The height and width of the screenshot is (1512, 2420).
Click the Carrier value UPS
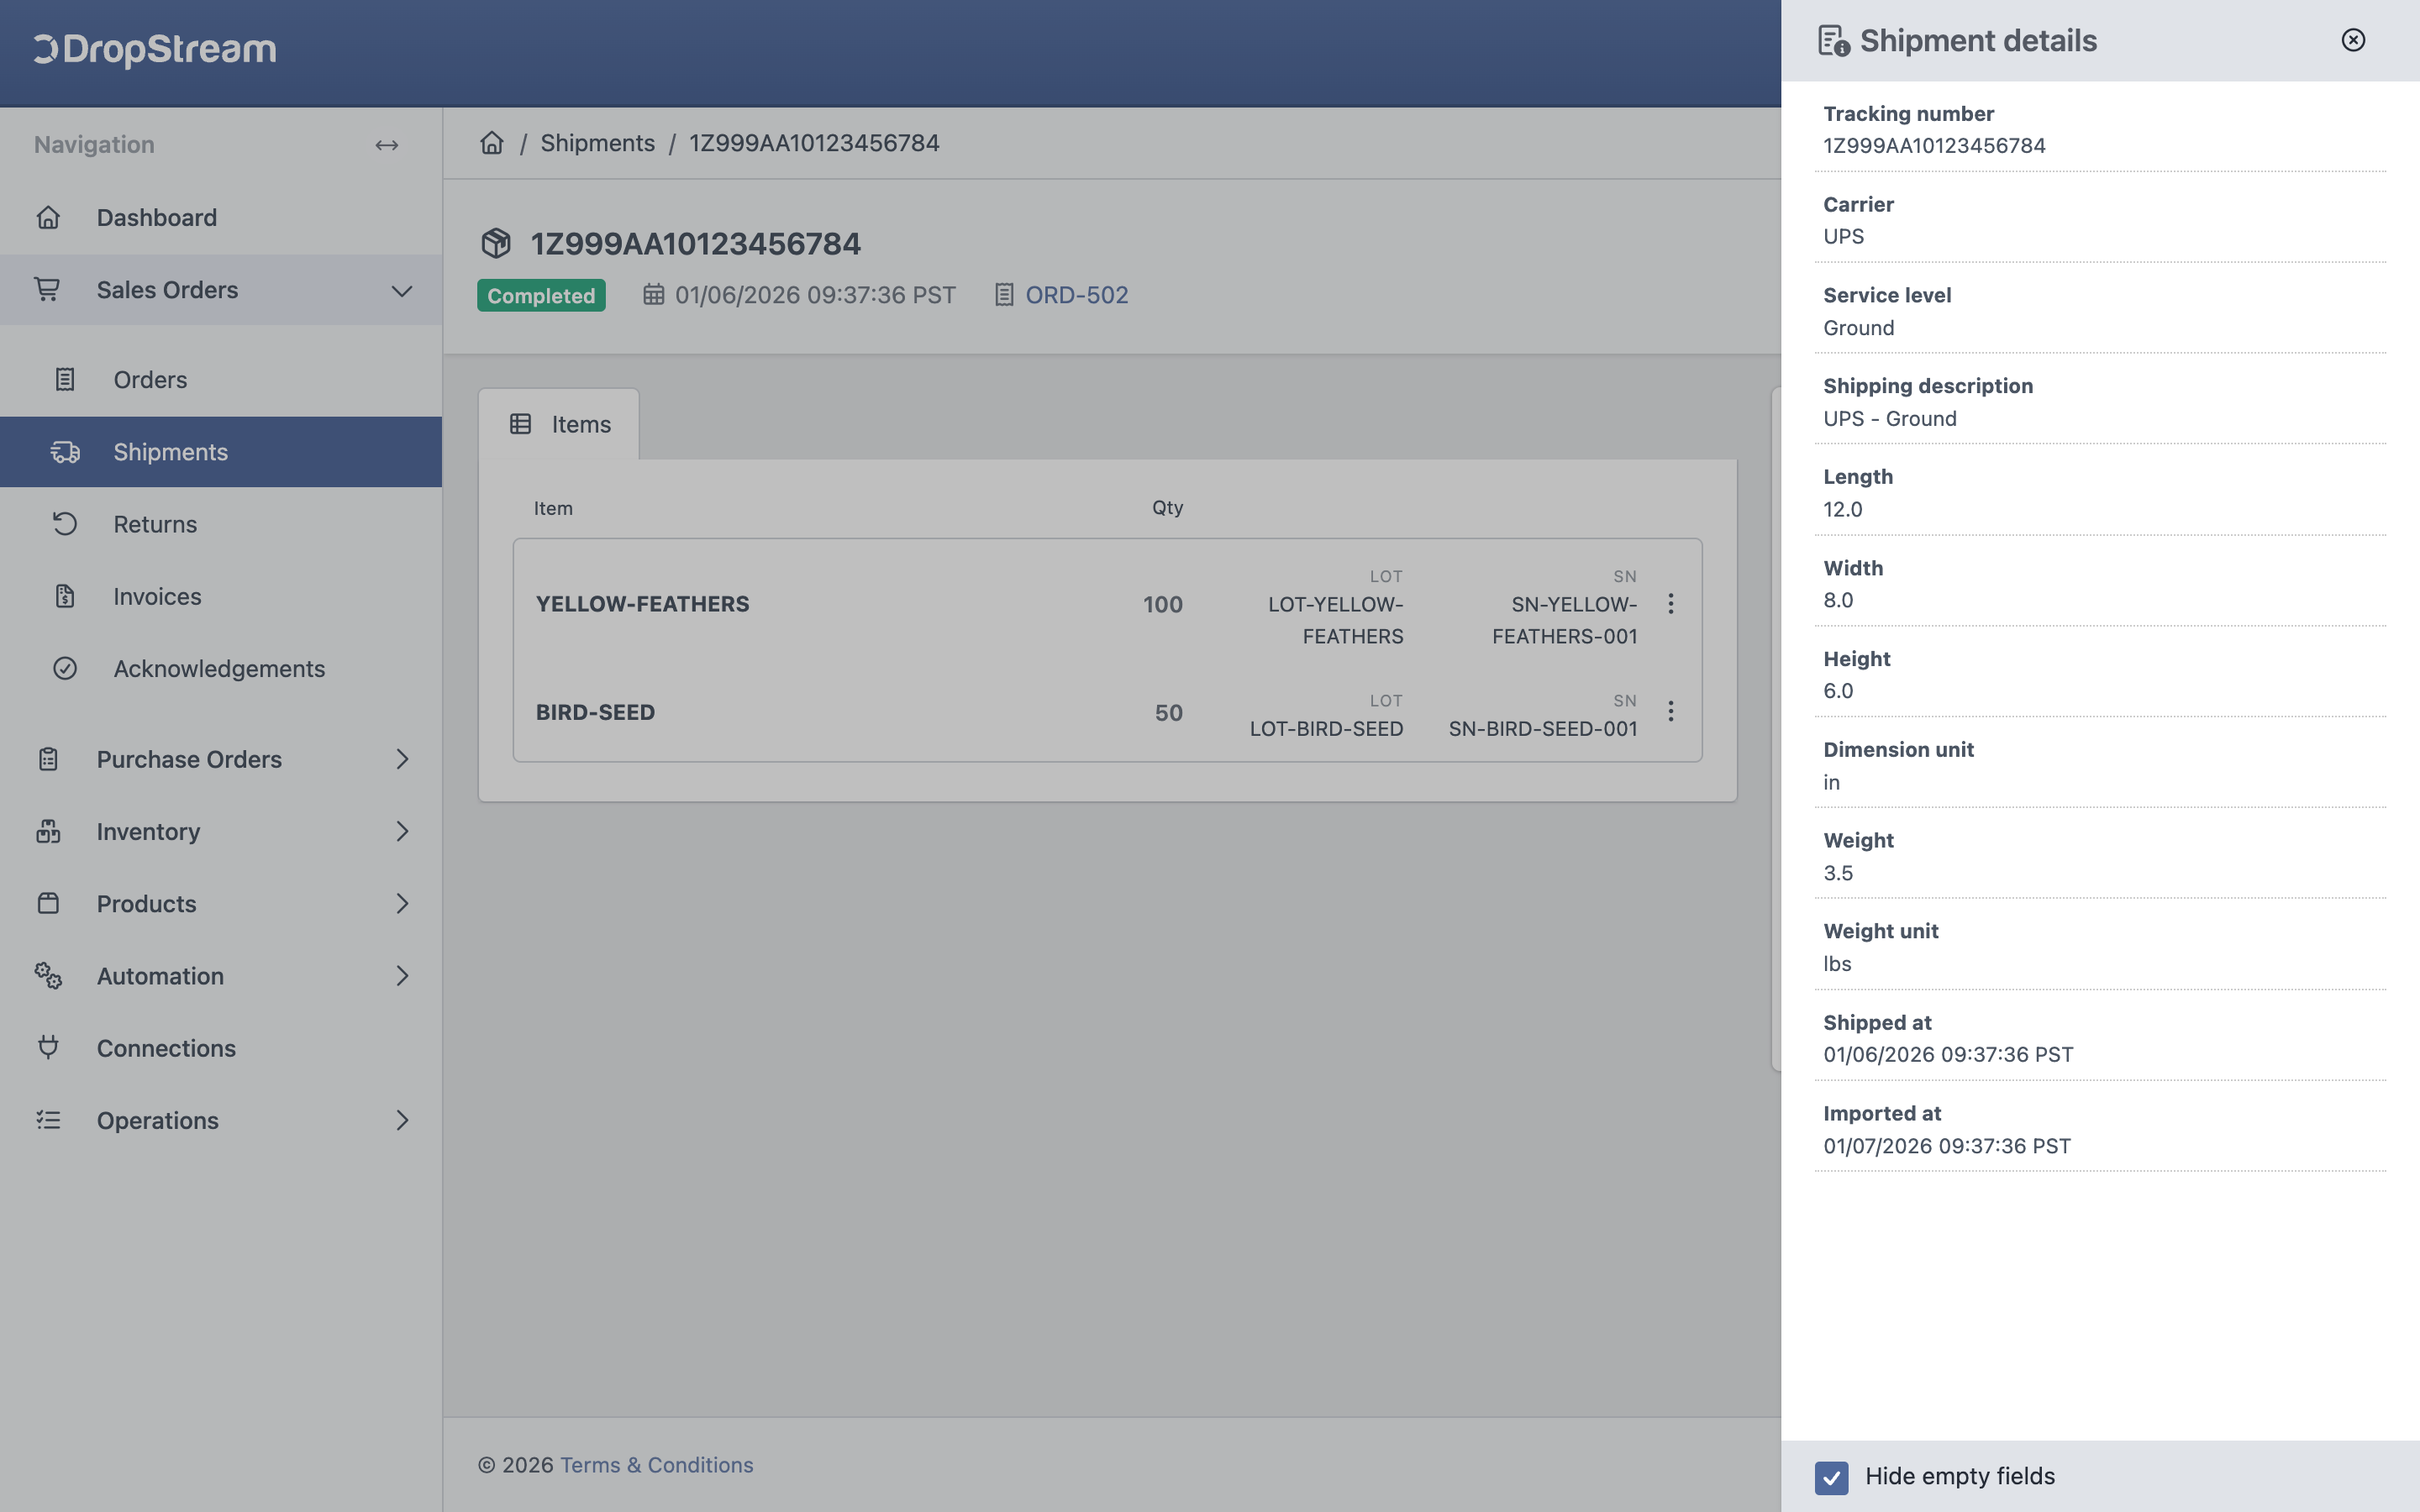[x=1843, y=237]
